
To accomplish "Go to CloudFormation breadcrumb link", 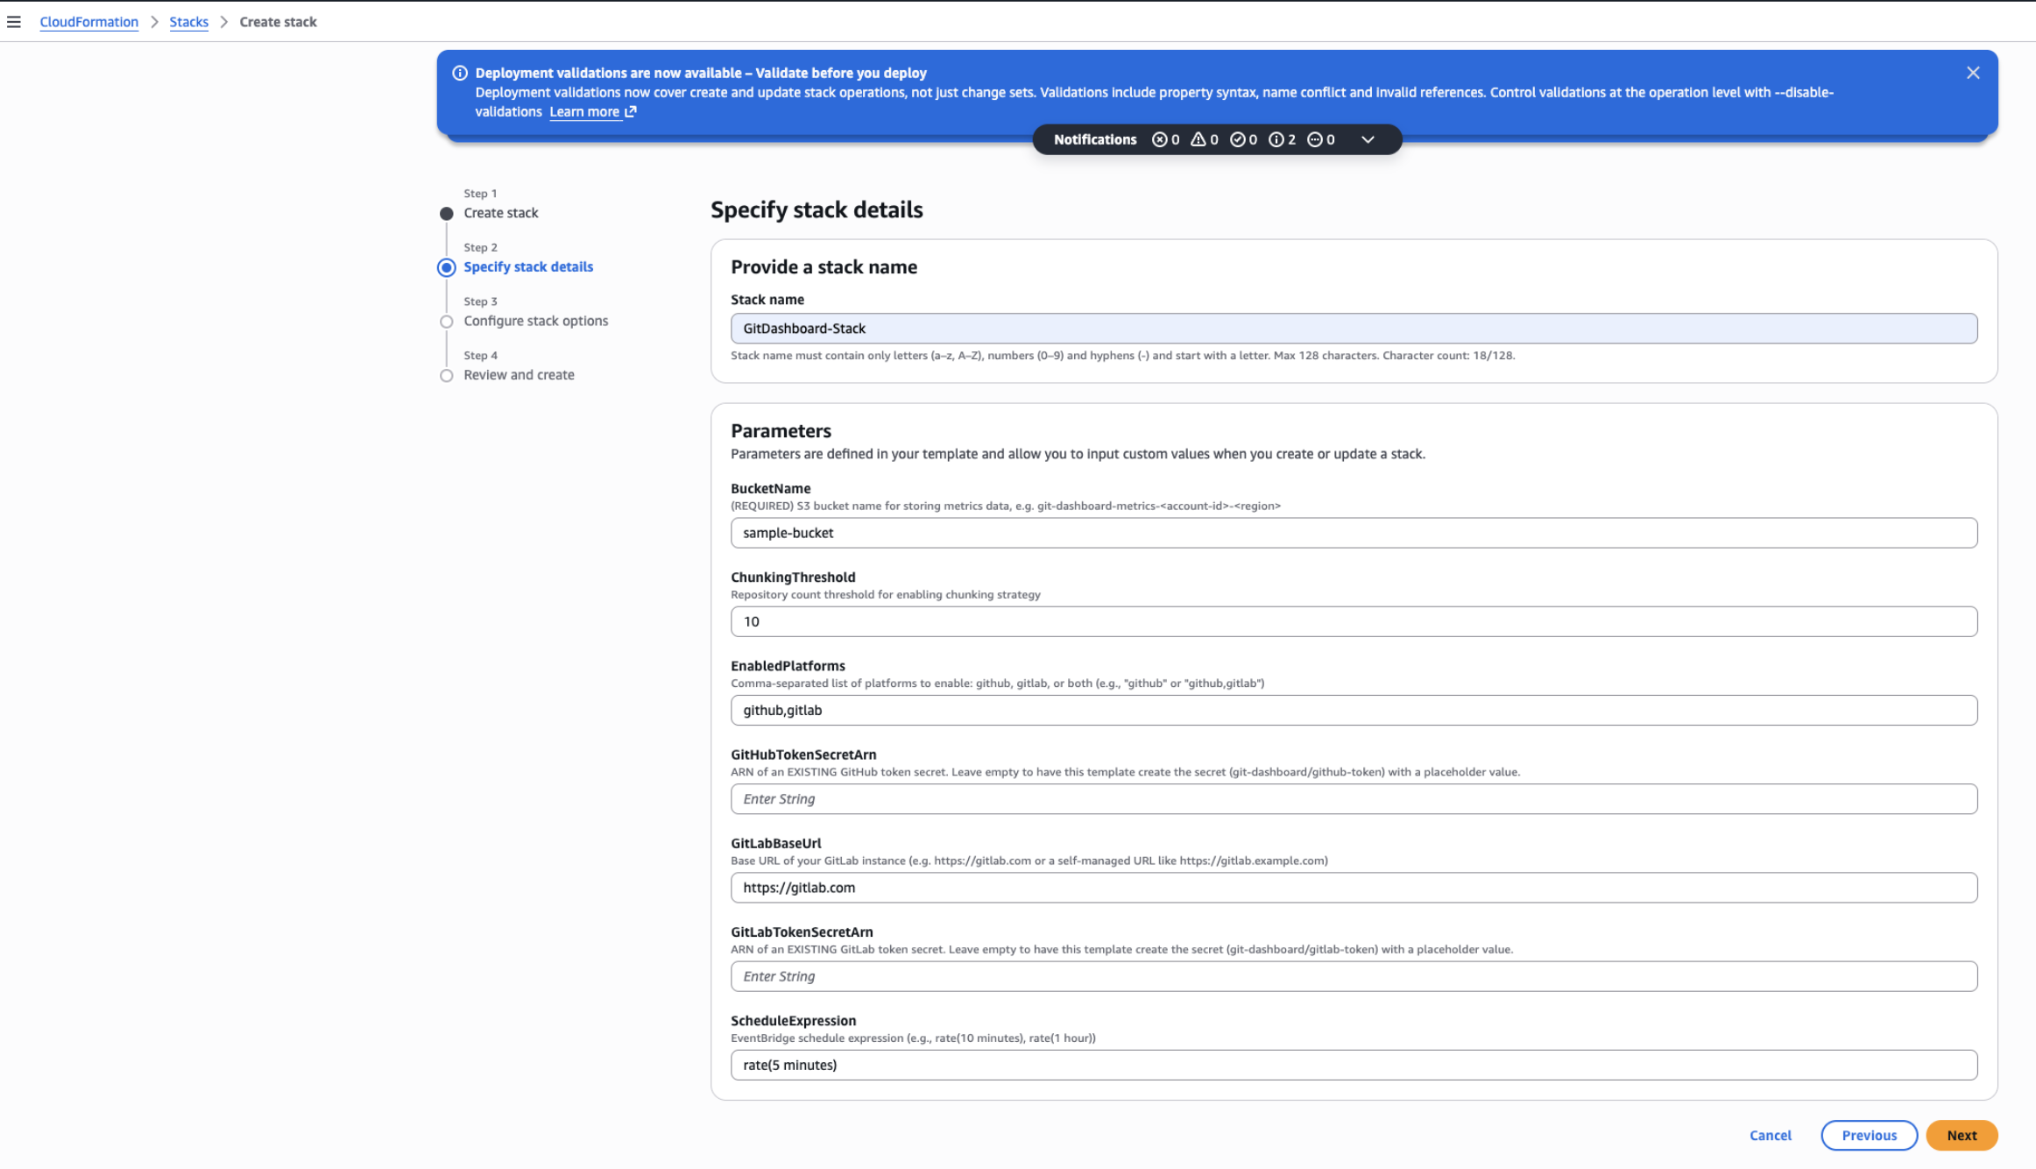I will click(x=88, y=22).
